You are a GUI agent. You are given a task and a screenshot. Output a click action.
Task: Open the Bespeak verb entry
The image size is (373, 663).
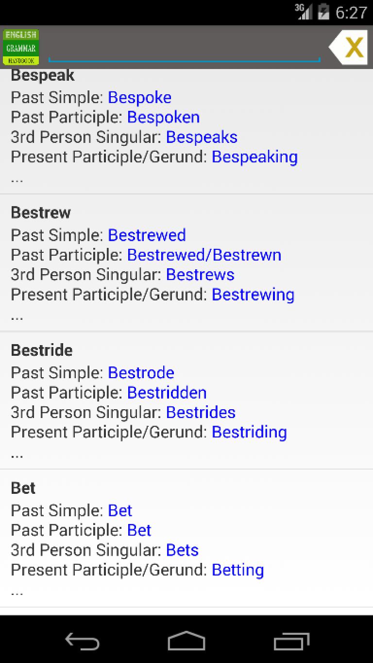[x=43, y=75]
